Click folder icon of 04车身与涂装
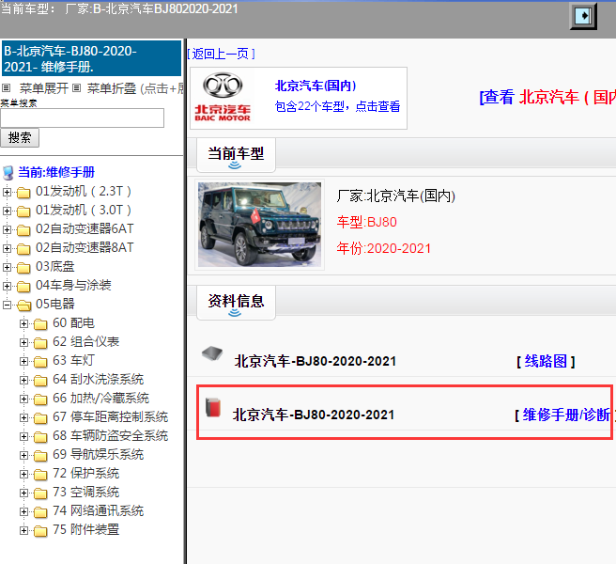Viewport: 616px width, 564px height. (23, 287)
